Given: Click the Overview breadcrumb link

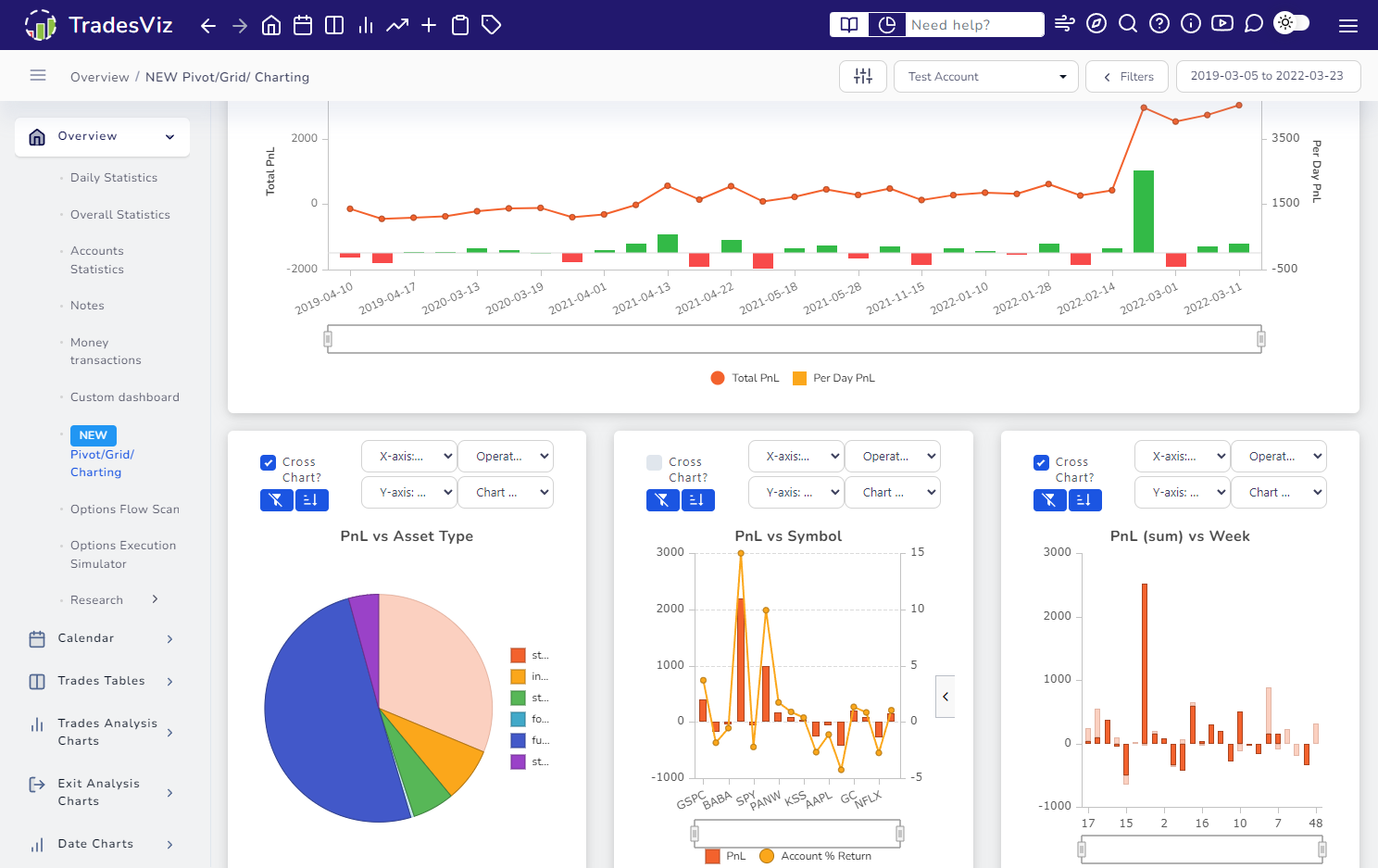Looking at the screenshot, I should [x=100, y=77].
